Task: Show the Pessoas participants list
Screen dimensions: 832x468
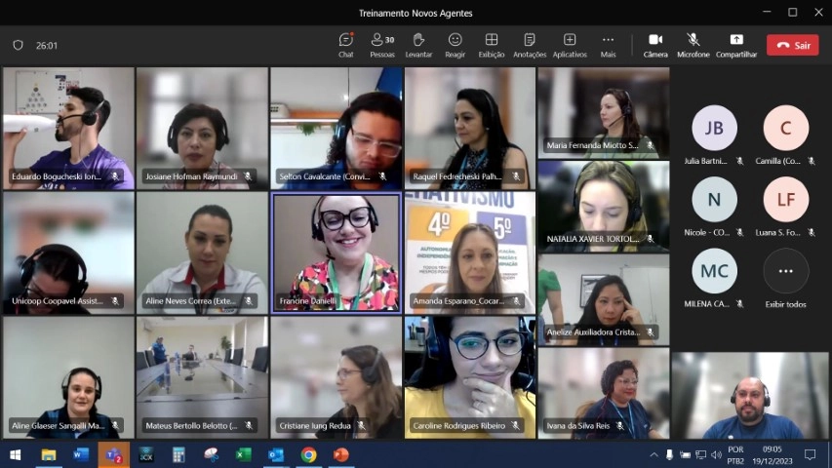Action: pos(382,45)
